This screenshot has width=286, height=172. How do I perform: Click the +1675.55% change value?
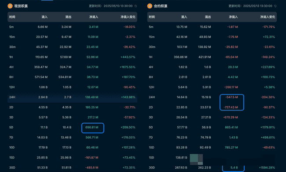pyautogui.click(x=128, y=67)
